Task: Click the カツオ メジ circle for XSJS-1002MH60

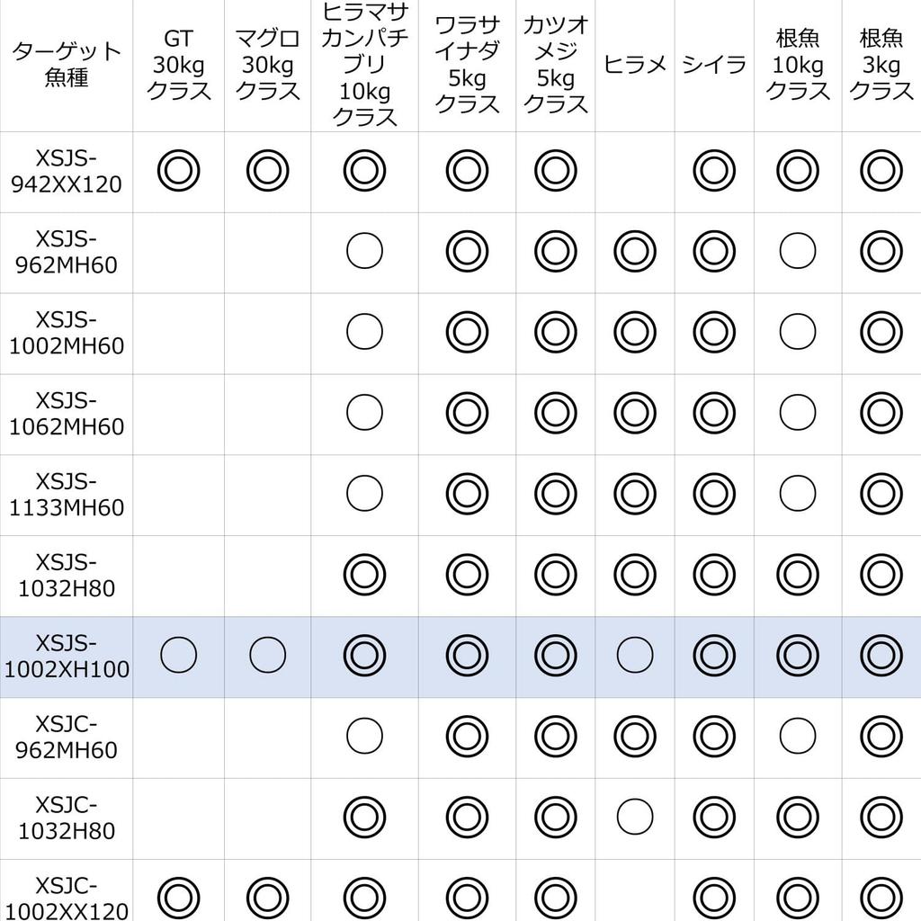Action: click(x=555, y=333)
